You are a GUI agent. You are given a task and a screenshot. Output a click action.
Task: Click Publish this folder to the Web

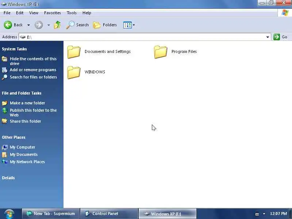tap(33, 113)
